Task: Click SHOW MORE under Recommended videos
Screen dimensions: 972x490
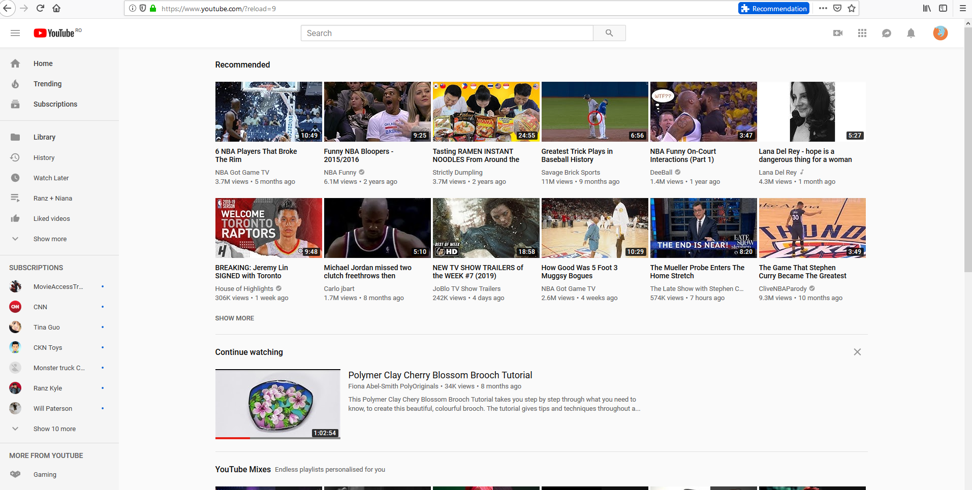Action: pyautogui.click(x=234, y=318)
